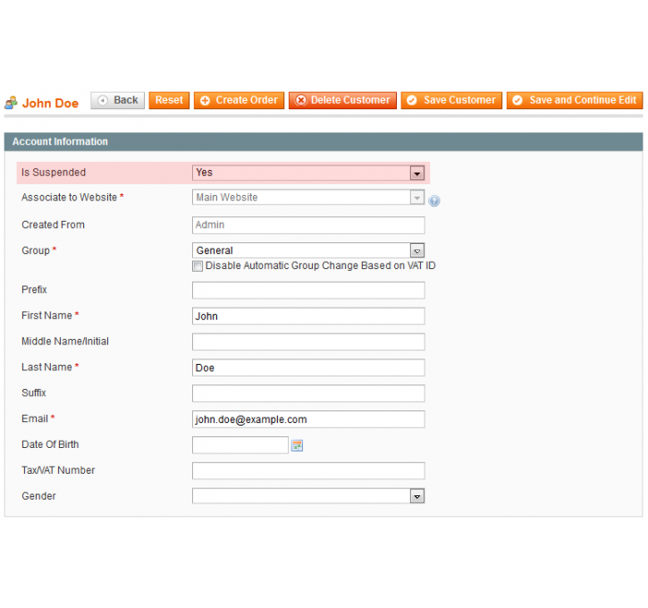Expand the Group dropdown
648x608 pixels.
(308, 250)
